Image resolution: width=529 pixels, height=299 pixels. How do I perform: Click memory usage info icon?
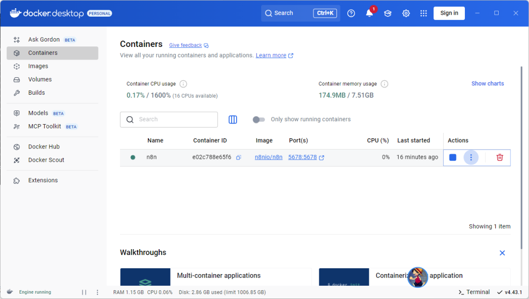[385, 84]
